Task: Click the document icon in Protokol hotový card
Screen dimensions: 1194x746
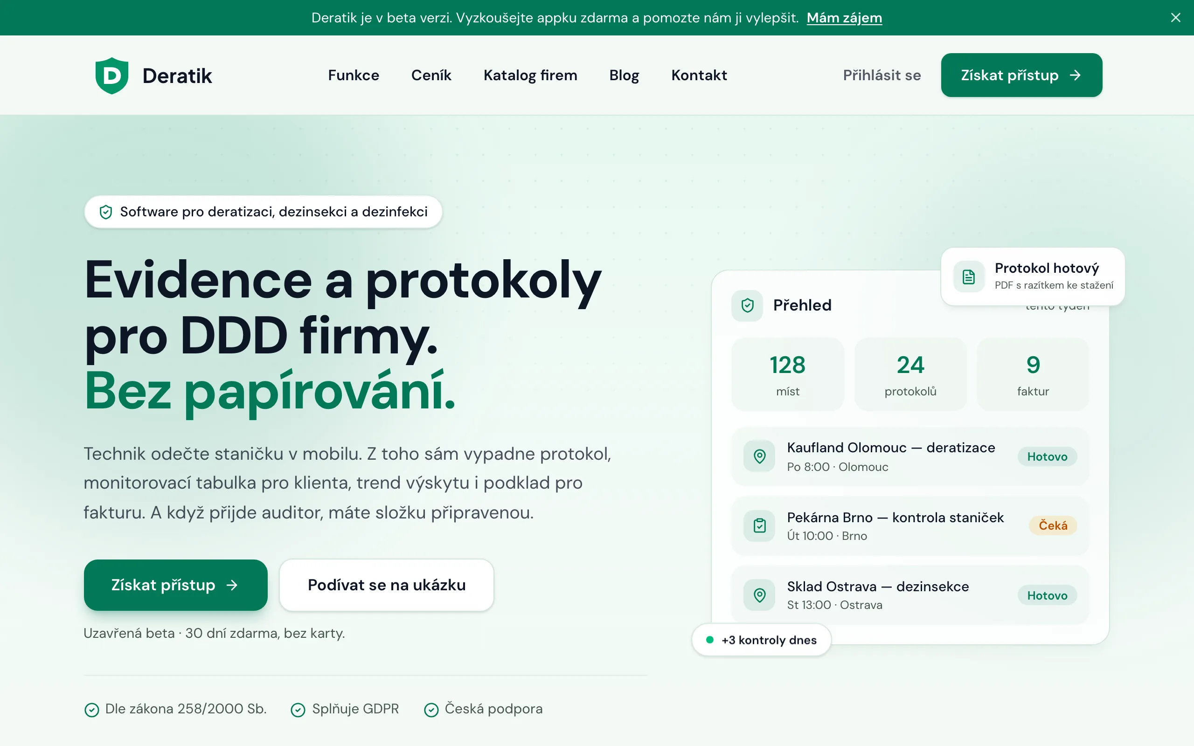Action: tap(969, 277)
